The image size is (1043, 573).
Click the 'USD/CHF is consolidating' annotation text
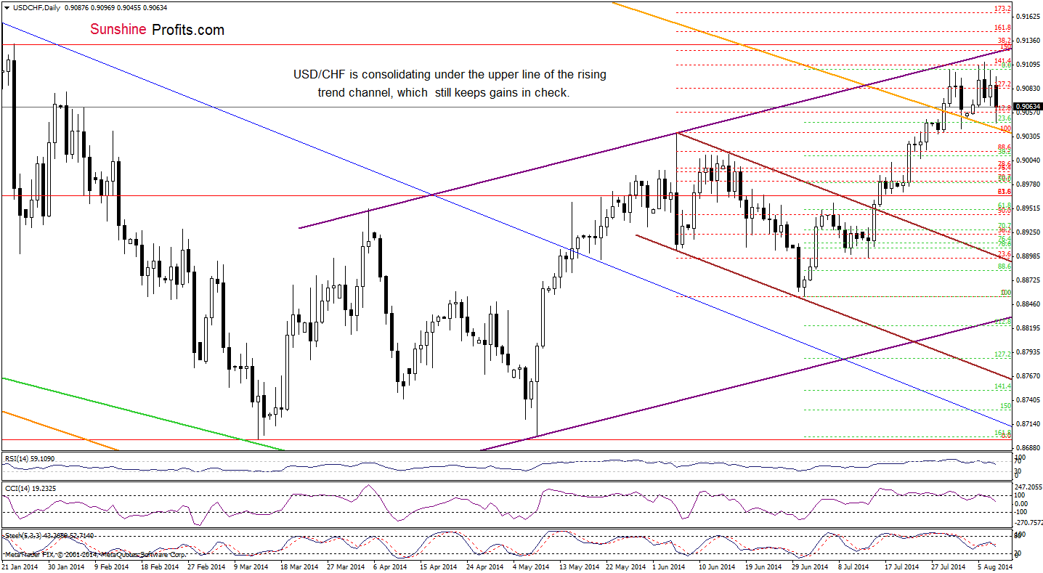coord(450,84)
